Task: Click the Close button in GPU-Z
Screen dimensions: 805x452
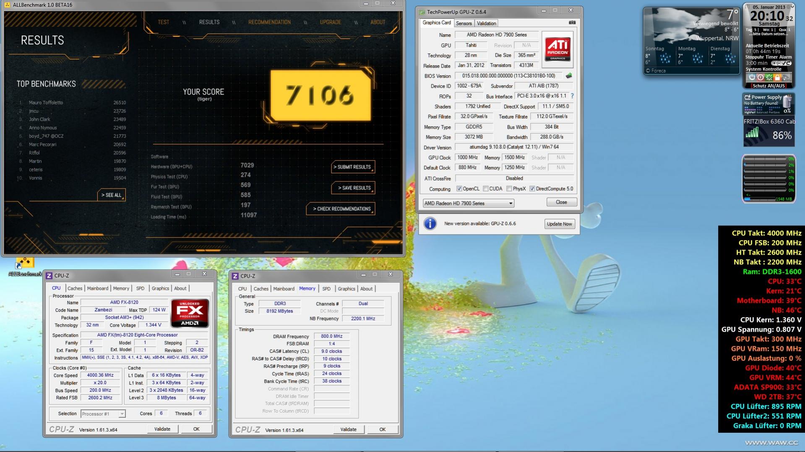Action: [561, 202]
